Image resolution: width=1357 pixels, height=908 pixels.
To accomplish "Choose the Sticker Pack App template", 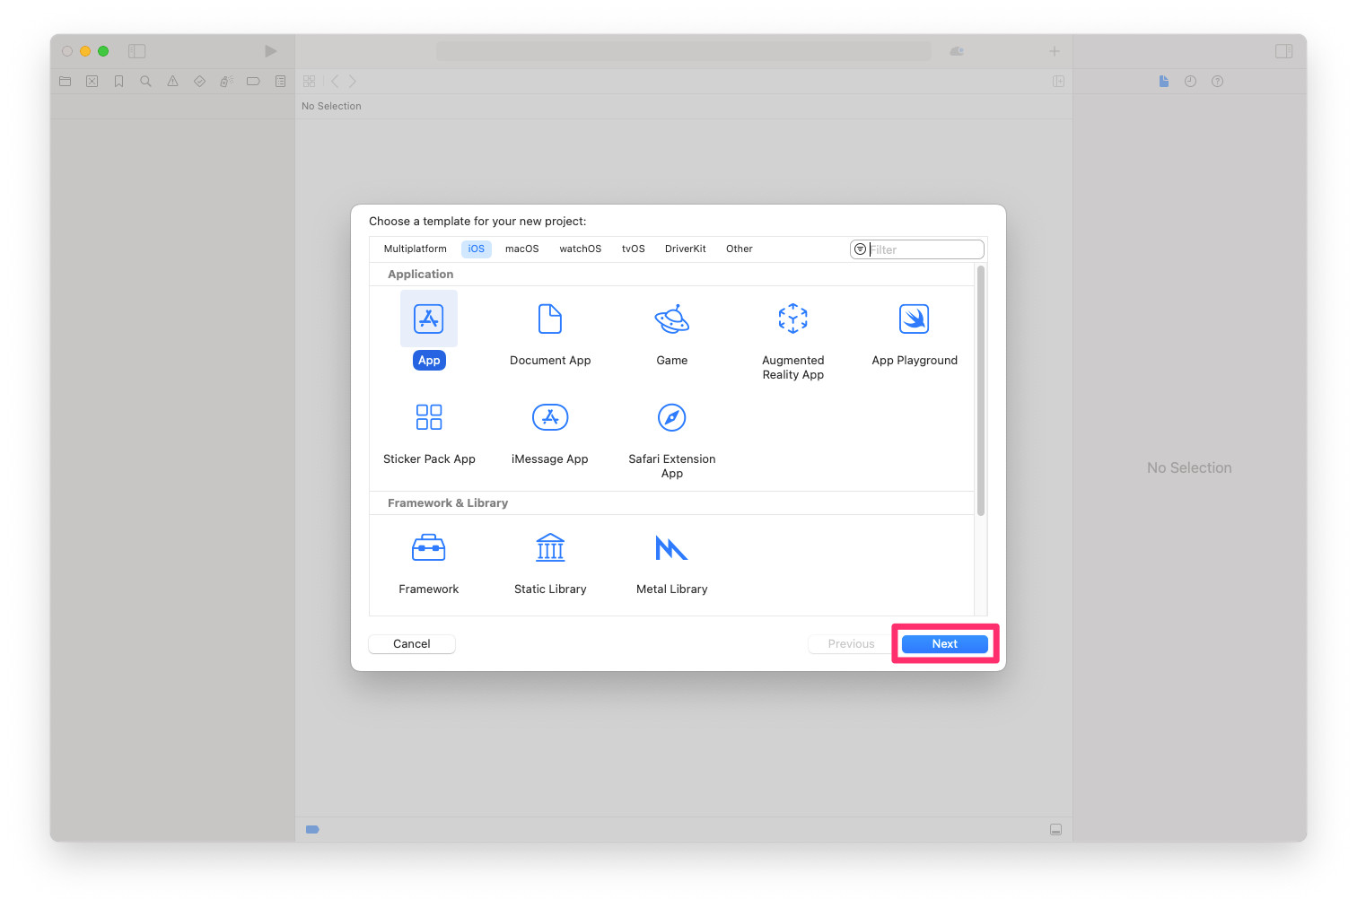I will [429, 417].
